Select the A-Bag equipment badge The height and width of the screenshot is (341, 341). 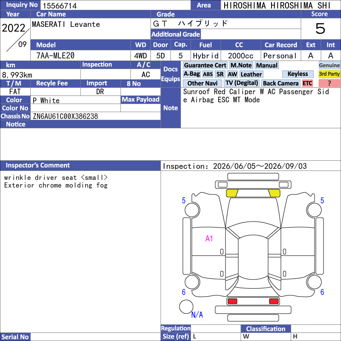click(191, 74)
